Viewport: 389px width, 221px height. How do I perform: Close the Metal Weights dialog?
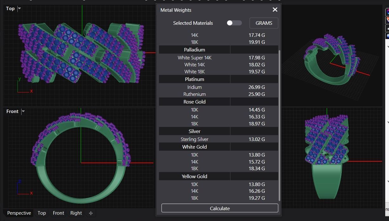(x=275, y=10)
